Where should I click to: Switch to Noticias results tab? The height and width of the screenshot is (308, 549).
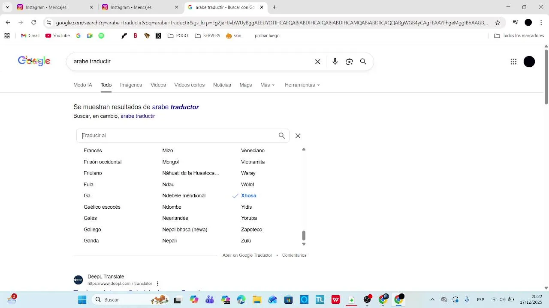point(222,85)
